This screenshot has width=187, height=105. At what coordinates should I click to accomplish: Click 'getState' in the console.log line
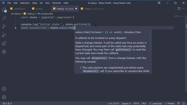pos(80,24)
